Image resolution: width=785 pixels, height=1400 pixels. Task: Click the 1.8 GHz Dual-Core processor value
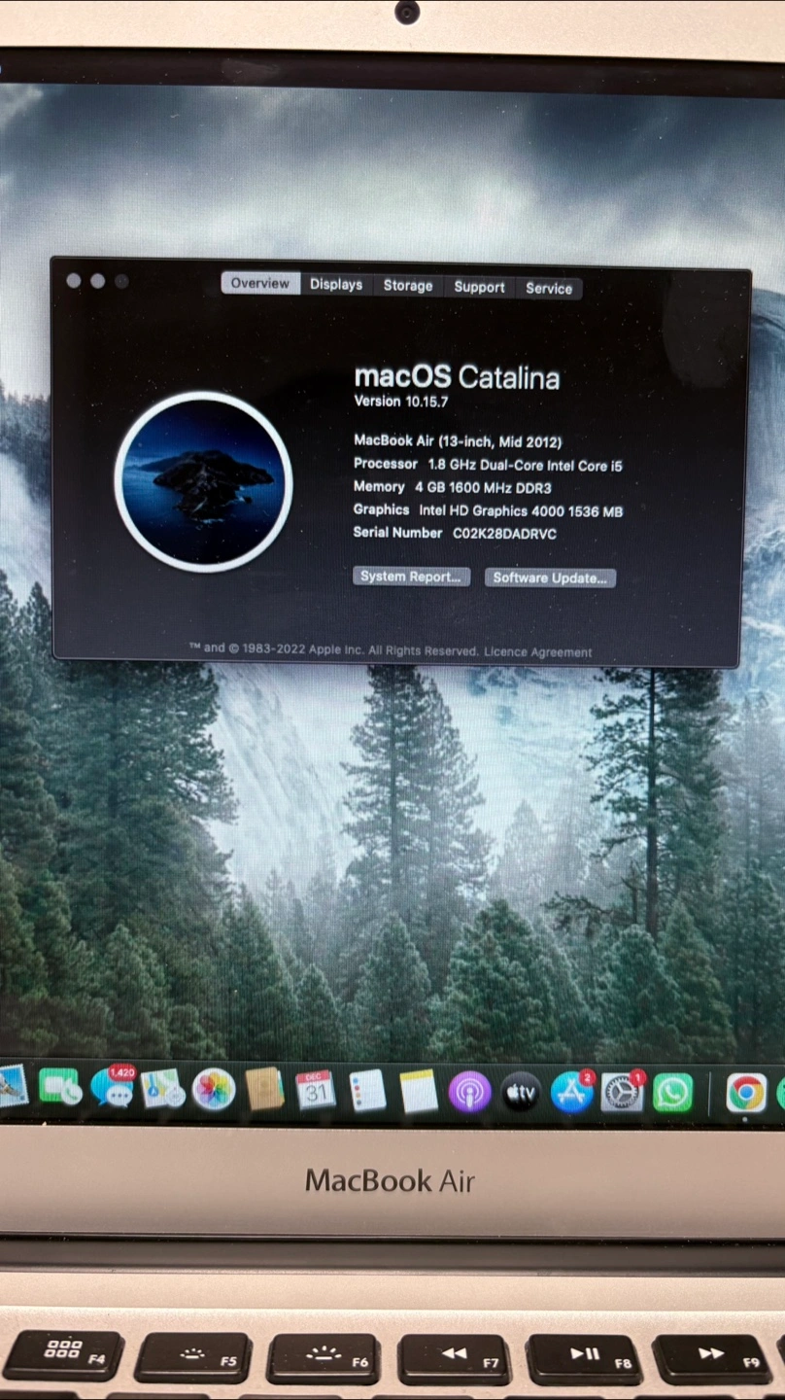point(525,465)
